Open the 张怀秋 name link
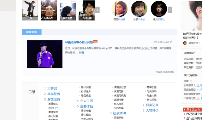Screen dimensions: 202x120 [x=161, y=20]
